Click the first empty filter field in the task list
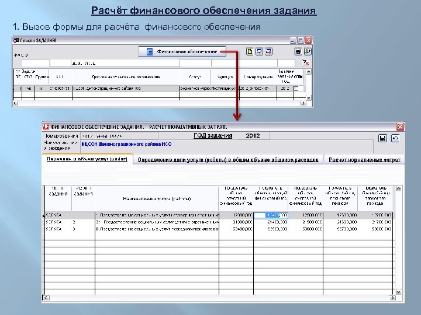 [x=36, y=63]
